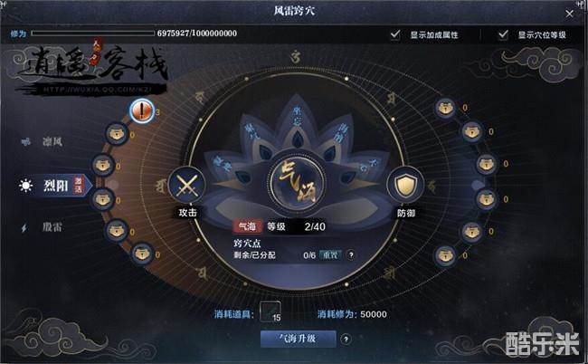The image size is (588, 364).
Task: Click the shield 防御 icon
Action: pos(405,185)
